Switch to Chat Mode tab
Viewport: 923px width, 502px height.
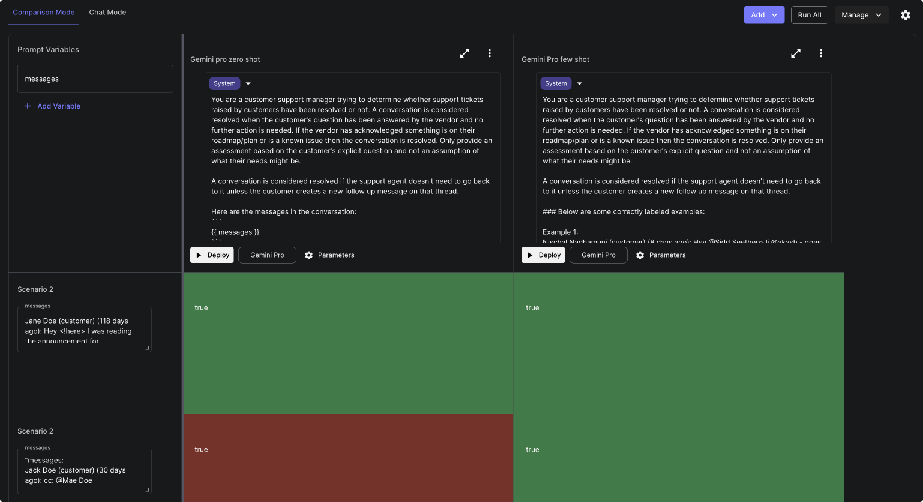tap(107, 12)
